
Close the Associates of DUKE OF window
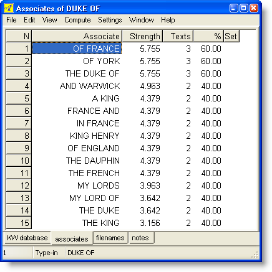click(x=254, y=8)
